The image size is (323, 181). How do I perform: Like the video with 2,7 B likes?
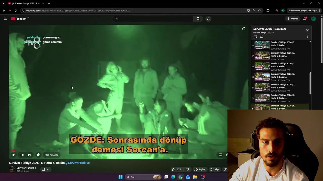177,169
